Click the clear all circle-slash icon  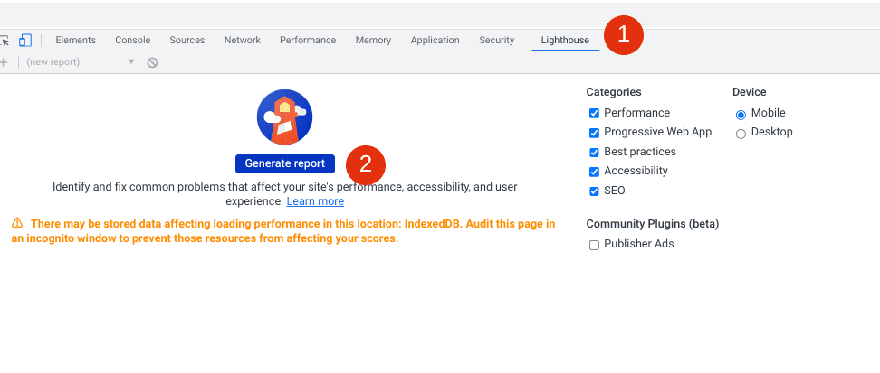pyautogui.click(x=153, y=62)
